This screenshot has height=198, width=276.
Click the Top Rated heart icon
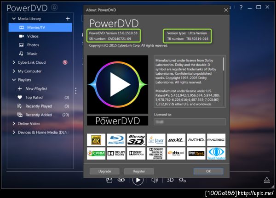(x=20, y=97)
